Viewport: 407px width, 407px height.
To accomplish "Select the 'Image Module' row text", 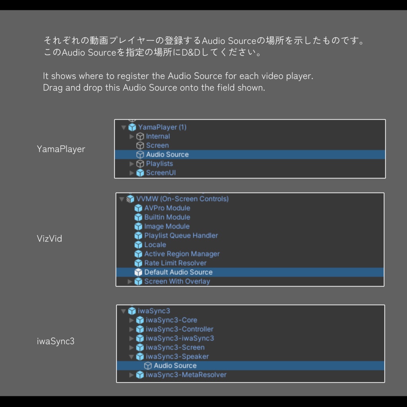I will (167, 226).
